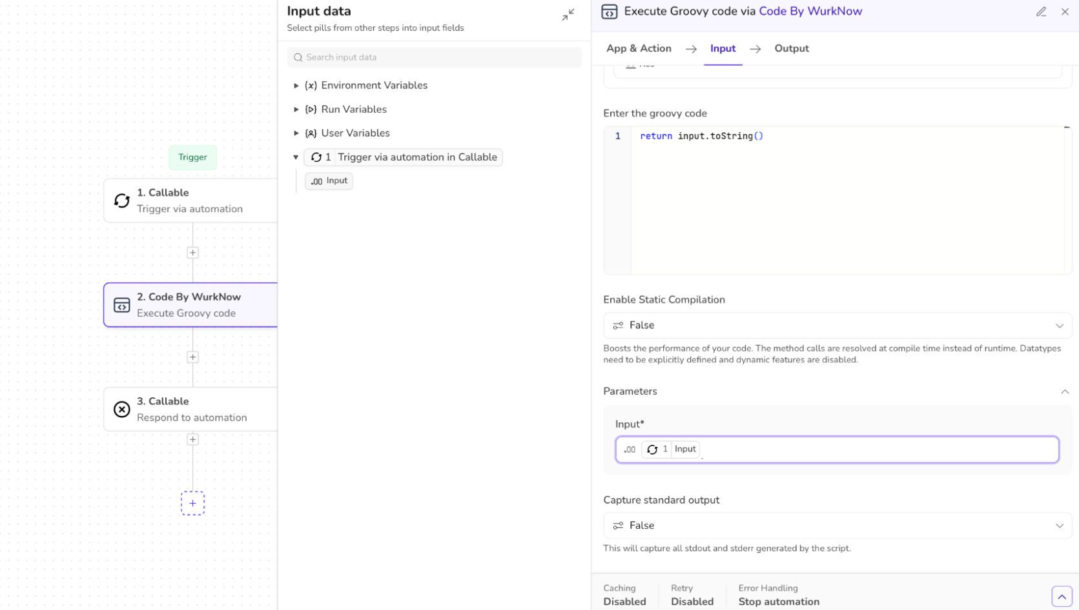Image resolution: width=1079 pixels, height=610 pixels.
Task: Switch to App & Action tab
Action: point(639,48)
